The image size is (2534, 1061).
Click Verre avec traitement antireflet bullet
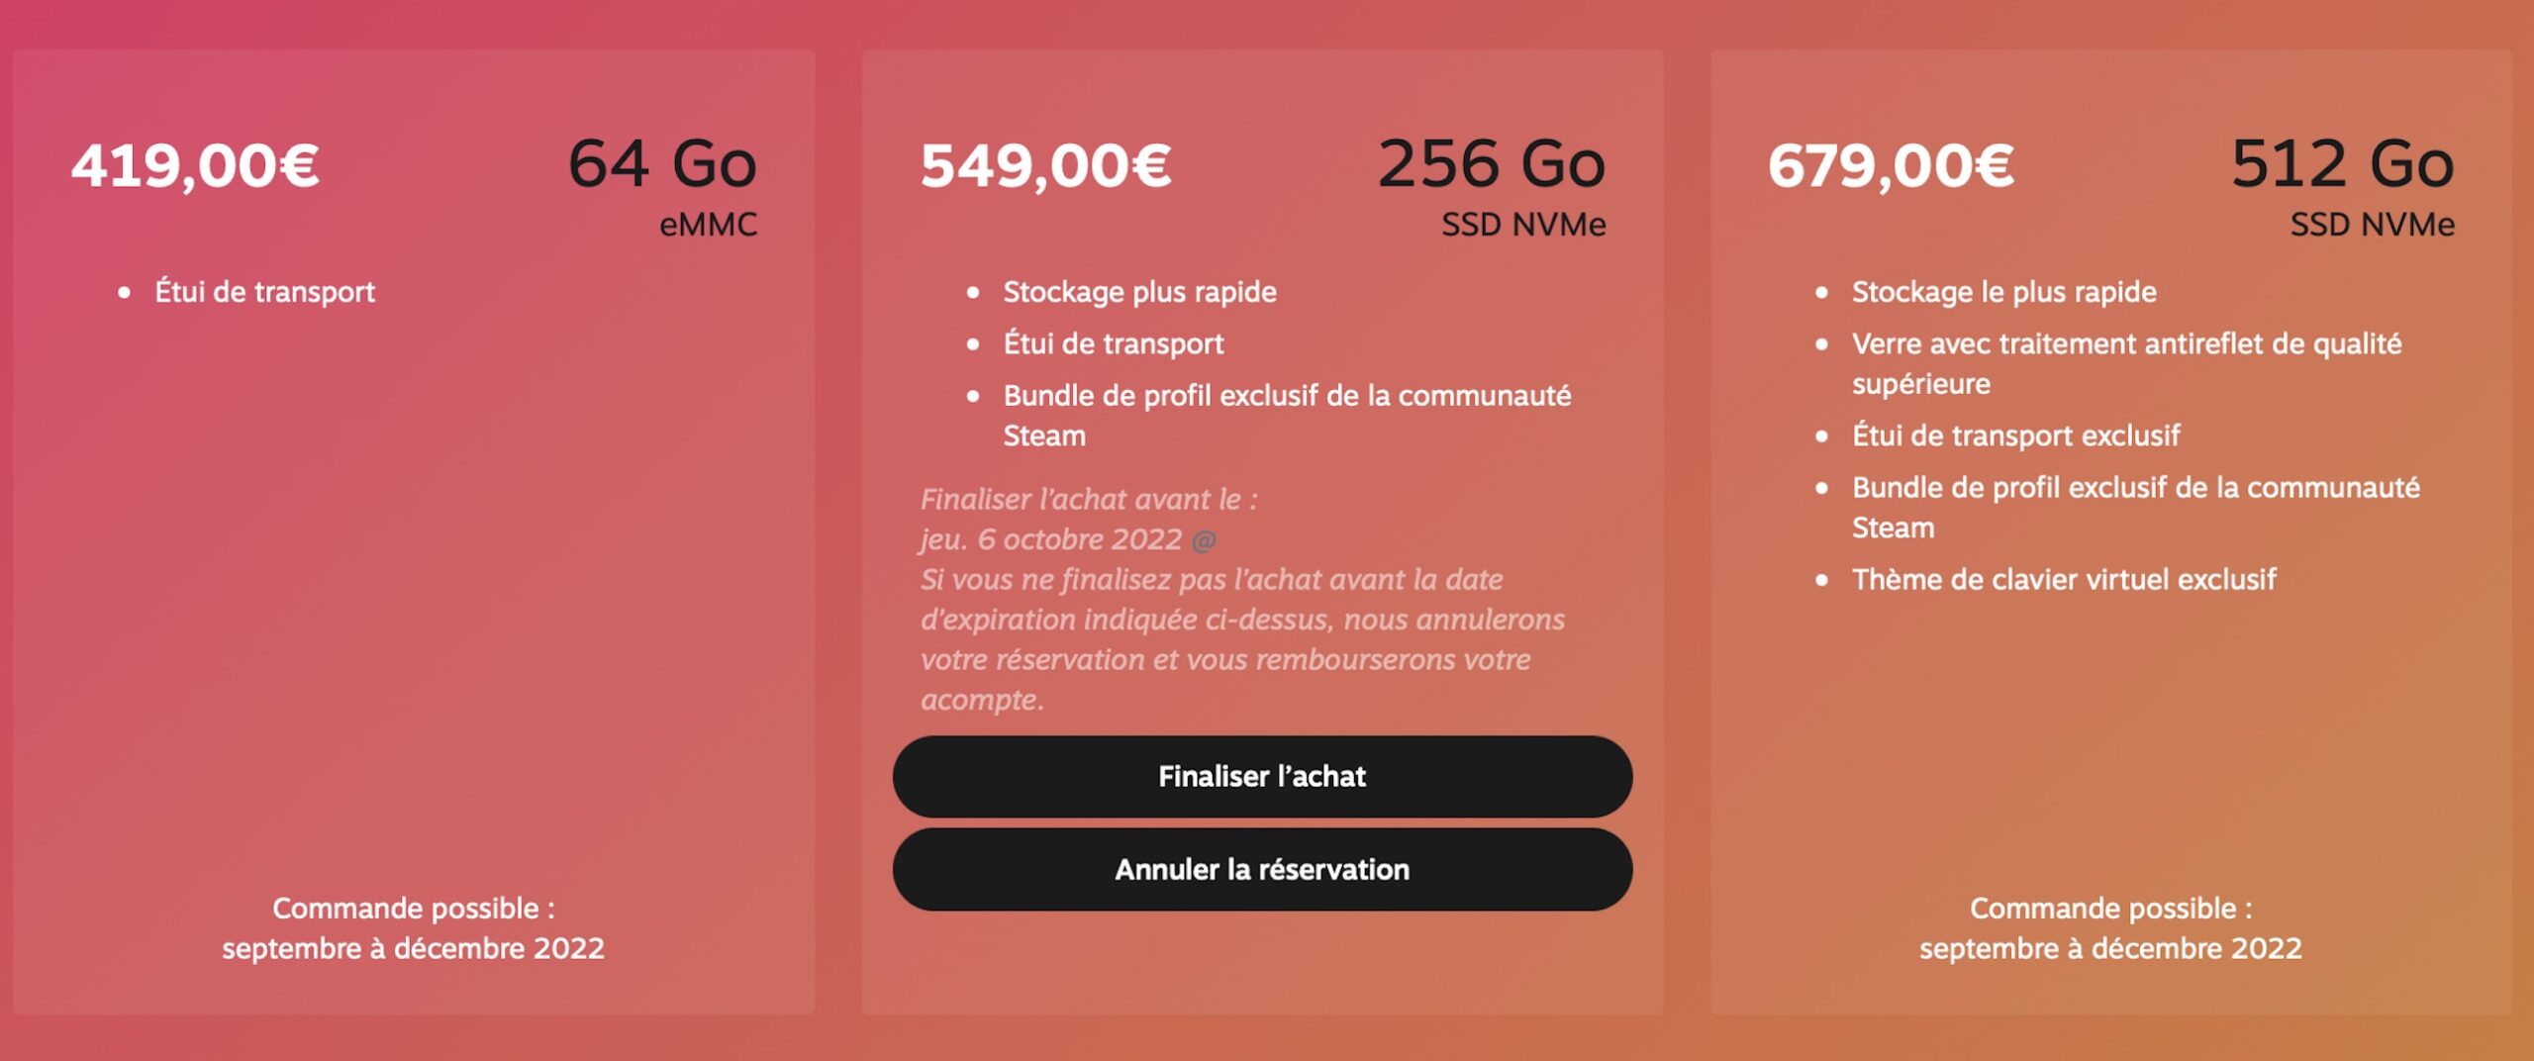(2126, 363)
